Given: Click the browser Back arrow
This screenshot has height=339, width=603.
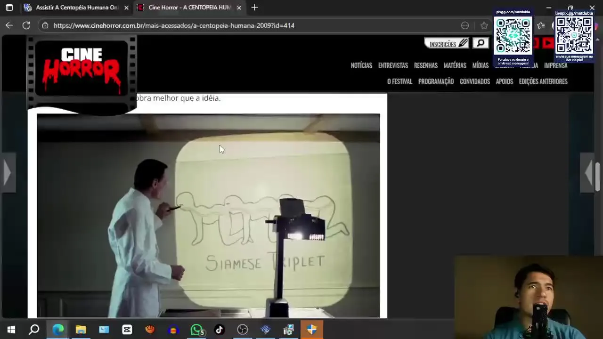Looking at the screenshot, I should point(9,25).
